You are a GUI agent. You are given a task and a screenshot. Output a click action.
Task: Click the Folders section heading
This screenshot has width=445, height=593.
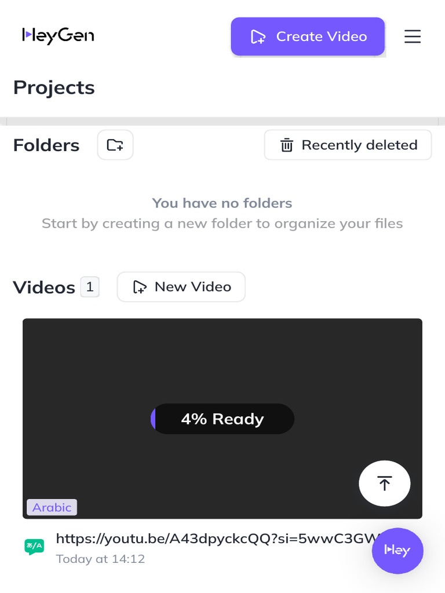pos(46,145)
